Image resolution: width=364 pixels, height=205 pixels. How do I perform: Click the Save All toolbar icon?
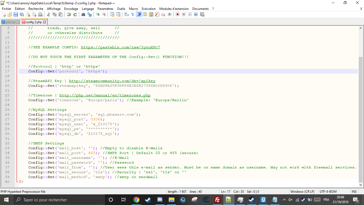(x=22, y=14)
